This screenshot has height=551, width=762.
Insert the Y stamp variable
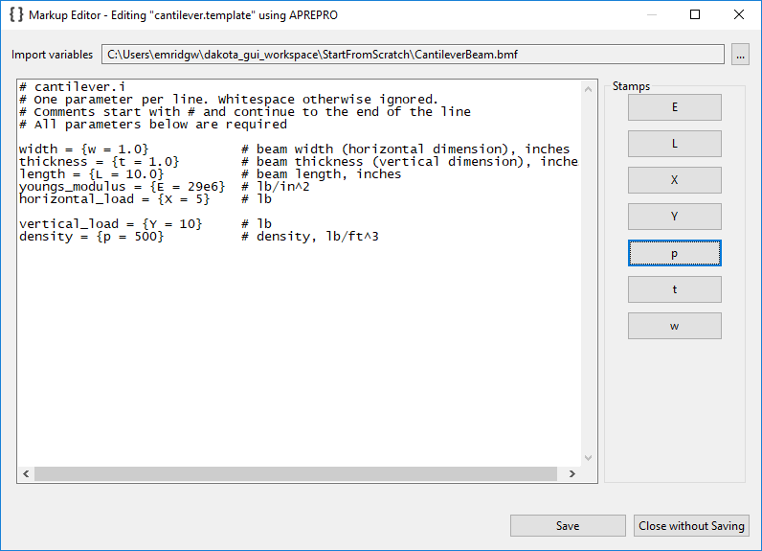pos(675,217)
